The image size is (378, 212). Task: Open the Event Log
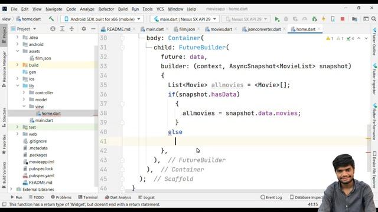click(x=271, y=197)
